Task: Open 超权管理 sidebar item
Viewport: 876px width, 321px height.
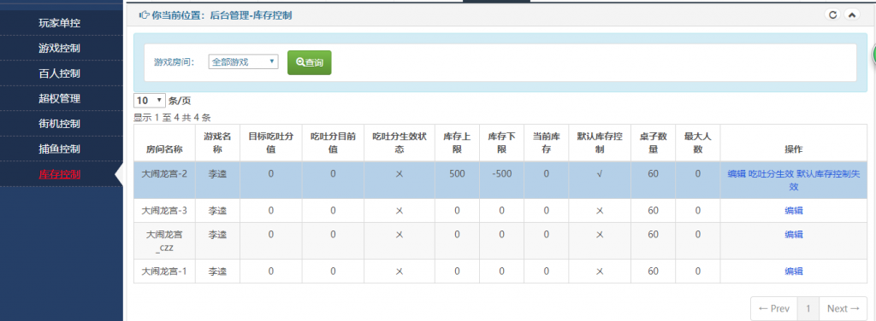Action: tap(60, 99)
